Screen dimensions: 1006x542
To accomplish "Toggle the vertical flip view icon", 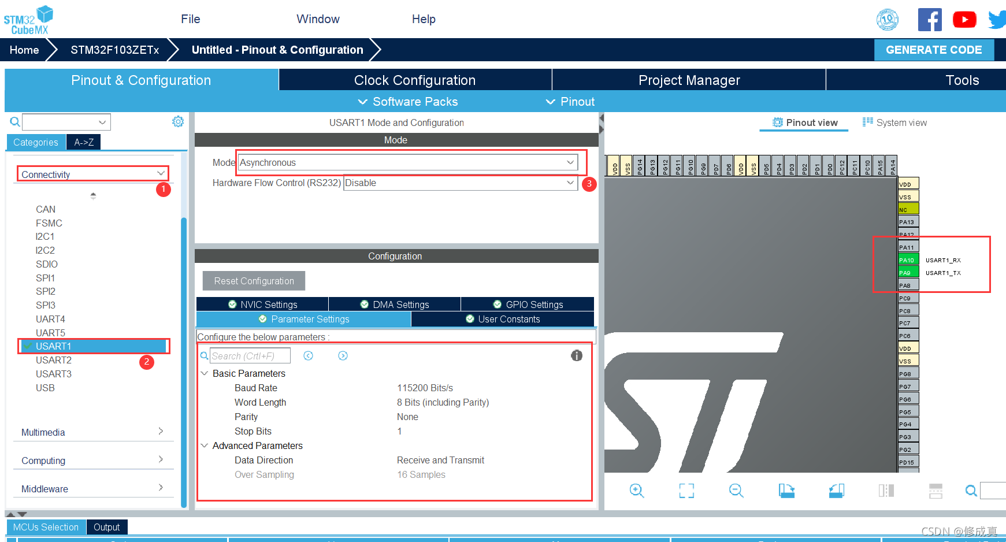I will tap(886, 491).
